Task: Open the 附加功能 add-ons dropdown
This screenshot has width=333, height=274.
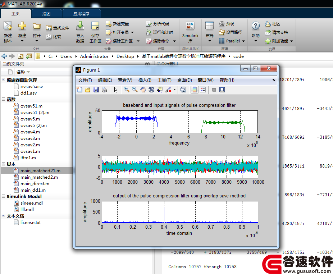Action: tap(292, 41)
